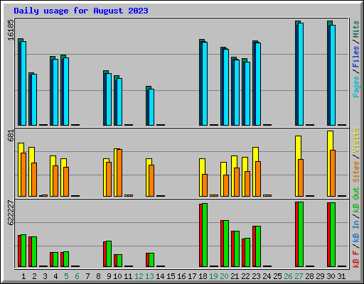Click green day label 12
The width and height of the screenshot is (364, 284).
(139, 276)
